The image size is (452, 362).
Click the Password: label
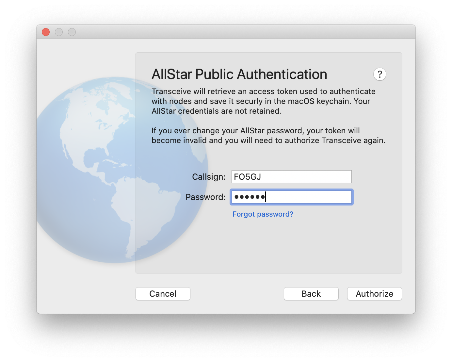(205, 197)
